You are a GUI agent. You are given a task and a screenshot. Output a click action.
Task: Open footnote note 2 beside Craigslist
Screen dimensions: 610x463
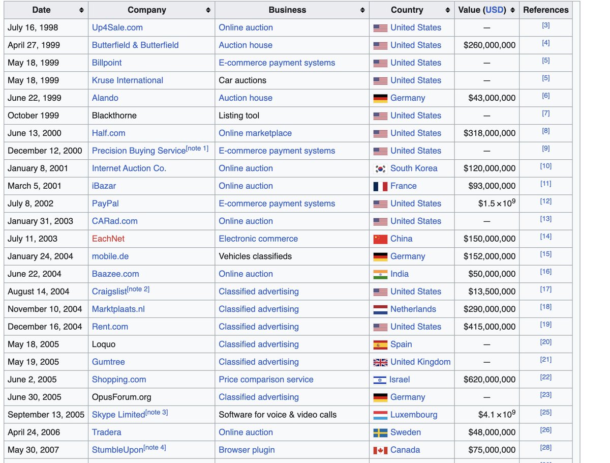(x=138, y=289)
